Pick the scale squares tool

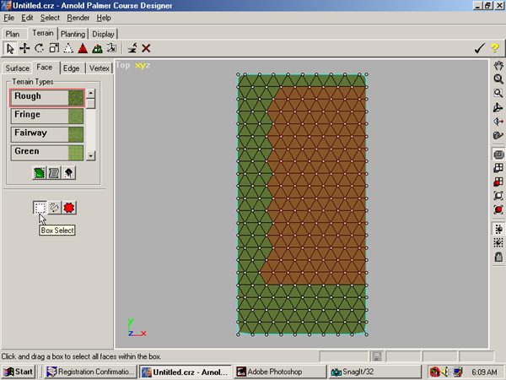pyautogui.click(x=54, y=48)
